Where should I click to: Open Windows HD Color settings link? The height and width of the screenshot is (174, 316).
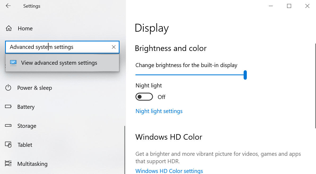(x=169, y=171)
